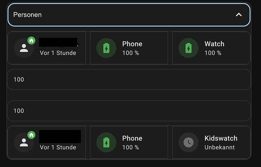The width and height of the screenshot is (261, 167).
Task: Click the Phone battery icon beside Kidswatch tile
Action: [x=106, y=142]
